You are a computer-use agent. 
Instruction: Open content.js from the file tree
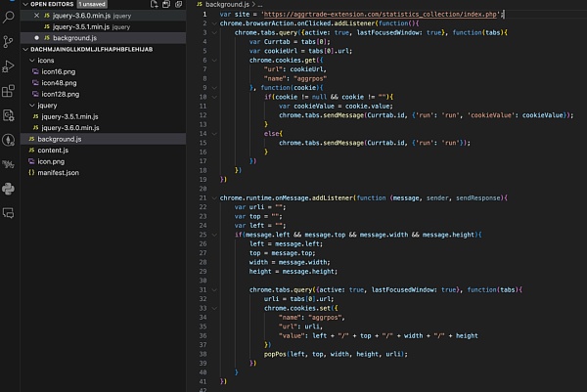click(x=52, y=151)
